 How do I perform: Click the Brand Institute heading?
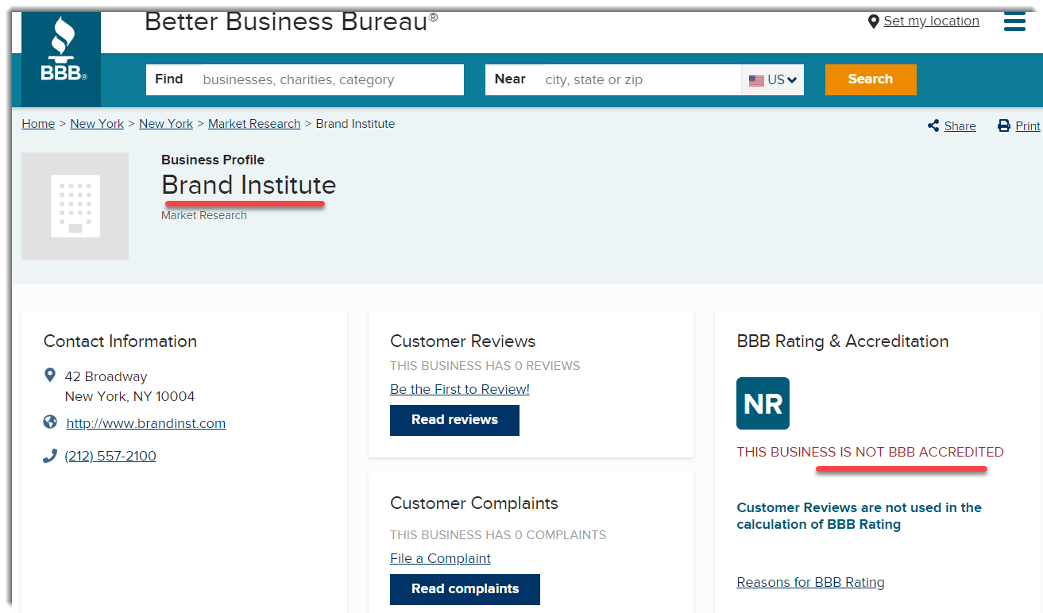click(x=249, y=185)
